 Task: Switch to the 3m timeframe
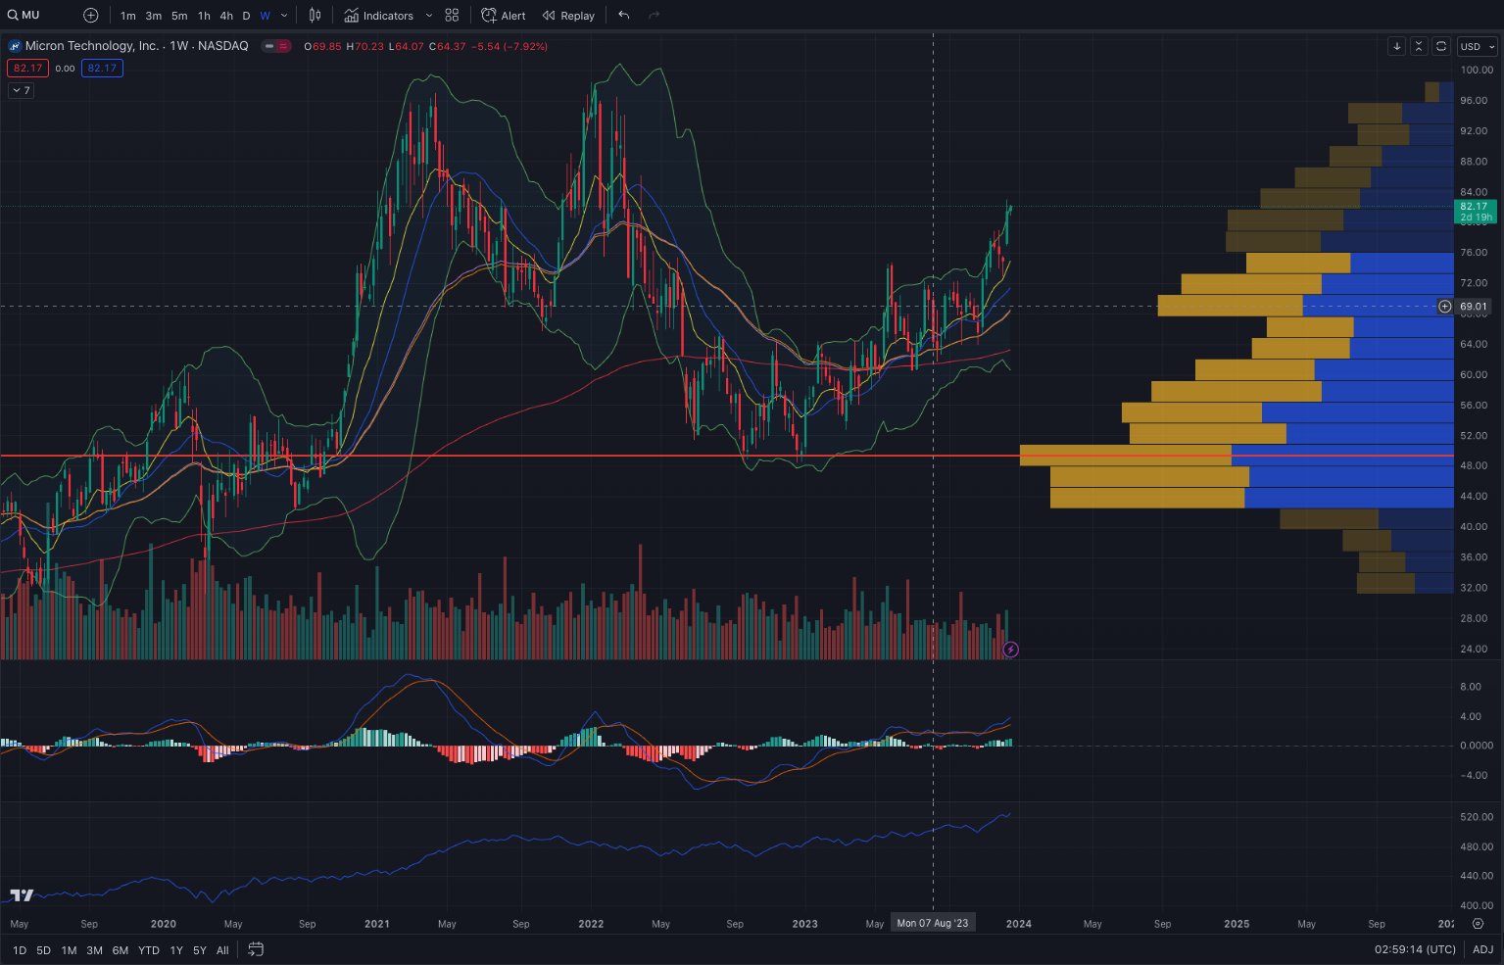click(154, 16)
